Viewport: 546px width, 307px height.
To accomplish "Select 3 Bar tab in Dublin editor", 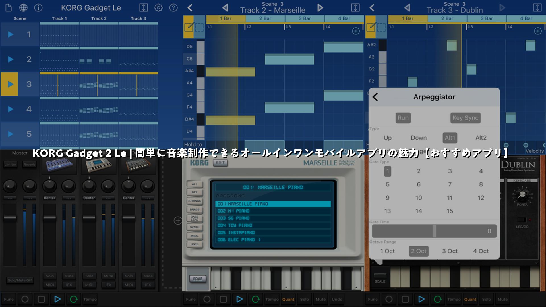I will (487, 18).
